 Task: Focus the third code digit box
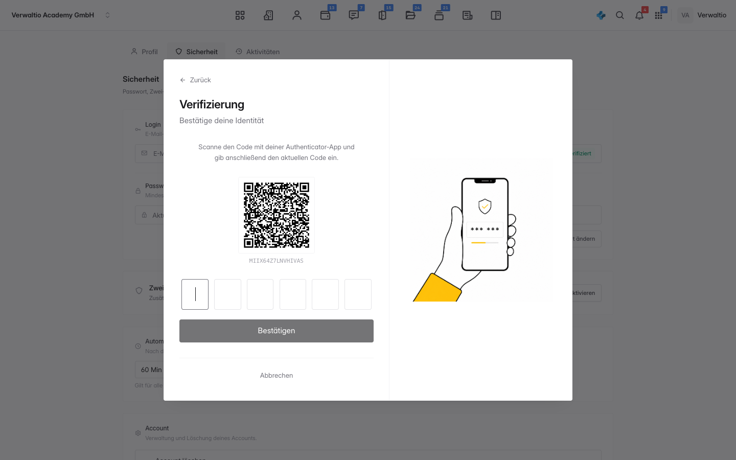(260, 294)
